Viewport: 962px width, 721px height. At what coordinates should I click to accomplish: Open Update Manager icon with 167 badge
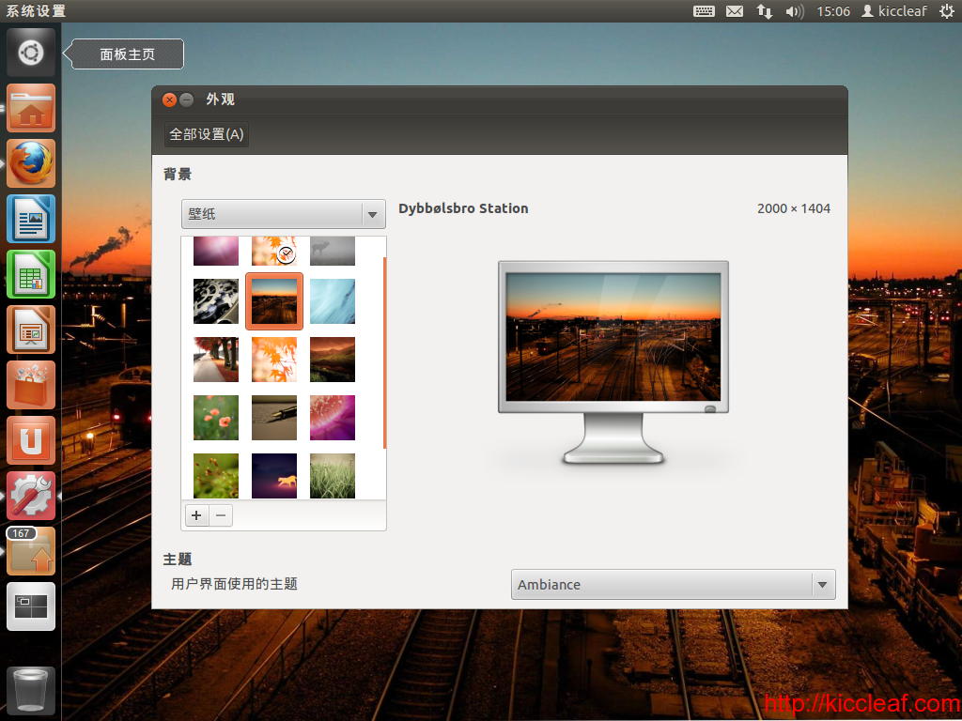pos(31,550)
